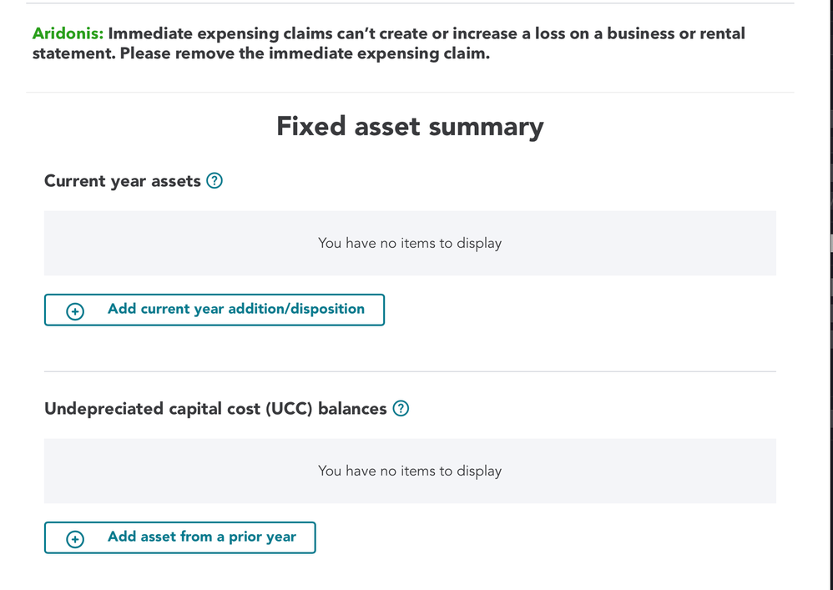Click the Current year assets heading
833x590 pixels.
click(x=122, y=181)
